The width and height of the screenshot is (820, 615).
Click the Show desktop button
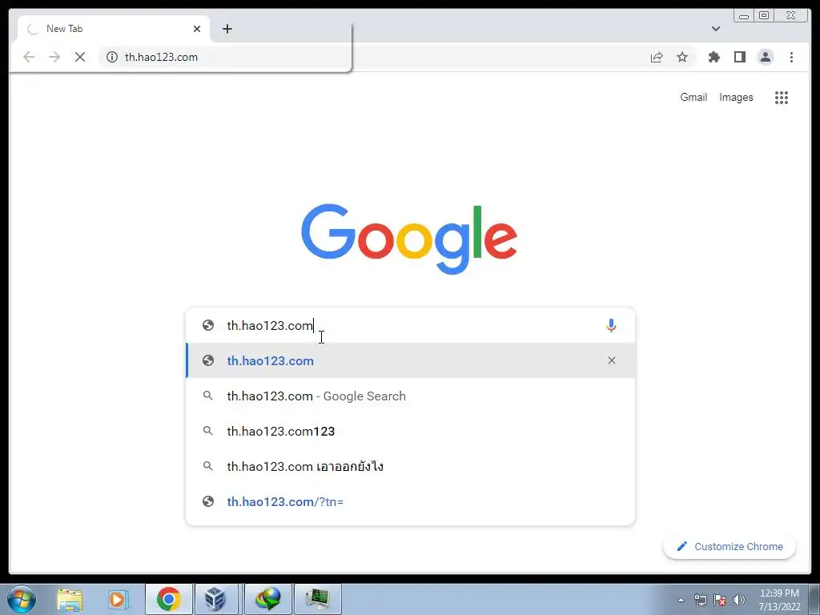tap(814, 599)
